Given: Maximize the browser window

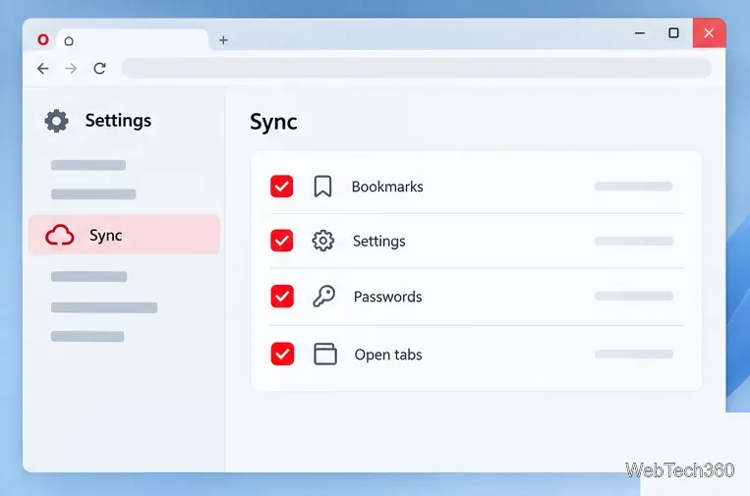Looking at the screenshot, I should coord(673,33).
